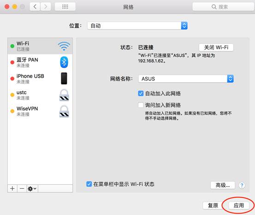Select the iPhone USB service
The height and width of the screenshot is (215, 255).
pyautogui.click(x=40, y=79)
